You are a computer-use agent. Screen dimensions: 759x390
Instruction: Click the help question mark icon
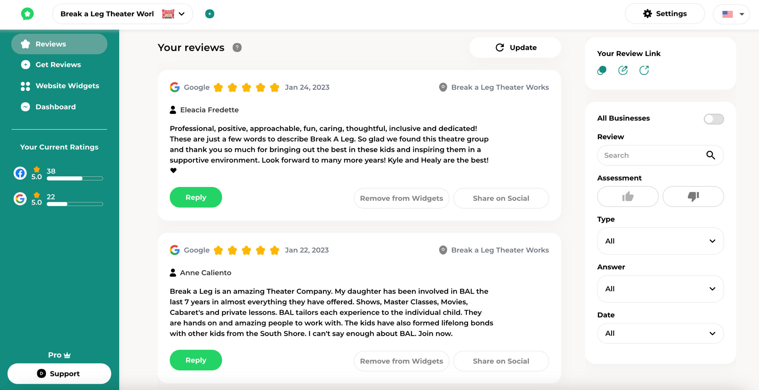pos(237,47)
